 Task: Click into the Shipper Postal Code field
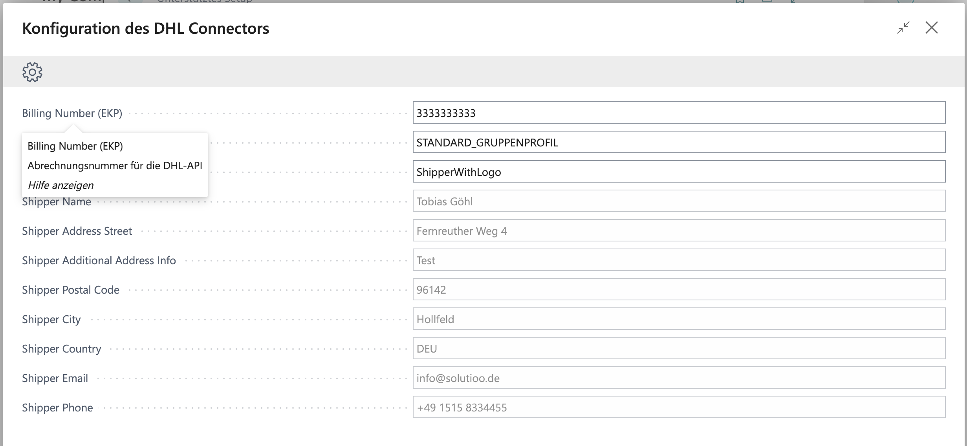679,290
